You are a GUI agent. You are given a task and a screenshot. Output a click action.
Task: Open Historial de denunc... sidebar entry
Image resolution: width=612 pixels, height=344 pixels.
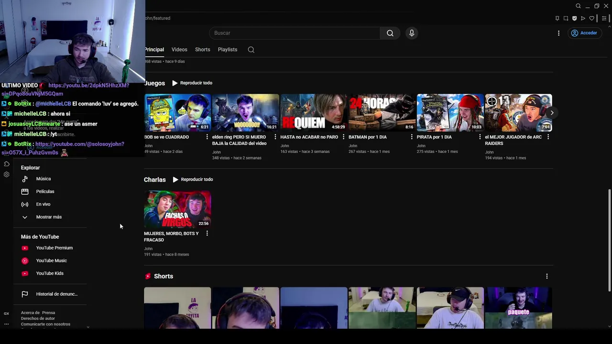click(49, 294)
